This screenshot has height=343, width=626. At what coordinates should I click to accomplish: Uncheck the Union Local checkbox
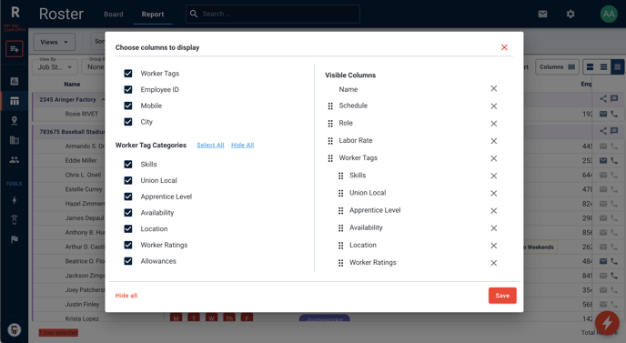pyautogui.click(x=127, y=180)
